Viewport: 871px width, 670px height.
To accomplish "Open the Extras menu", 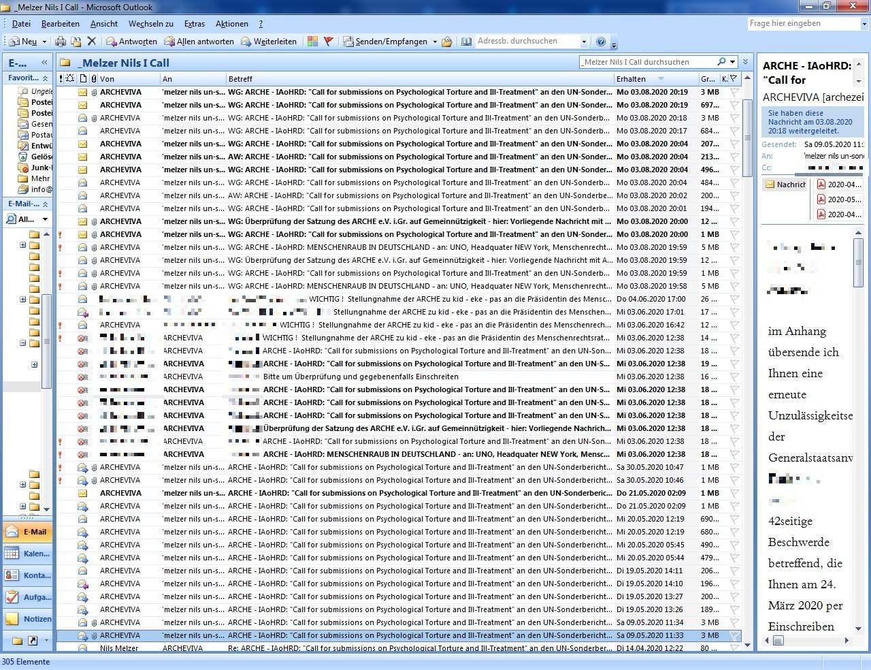I will click(195, 23).
